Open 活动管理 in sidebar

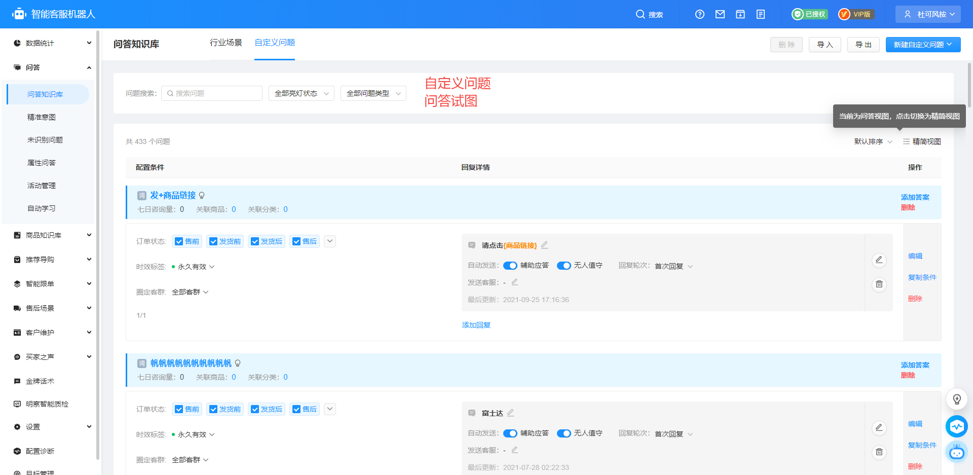pos(42,186)
